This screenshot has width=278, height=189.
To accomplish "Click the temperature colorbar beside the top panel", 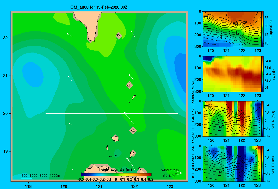I will click(x=262, y=29).
